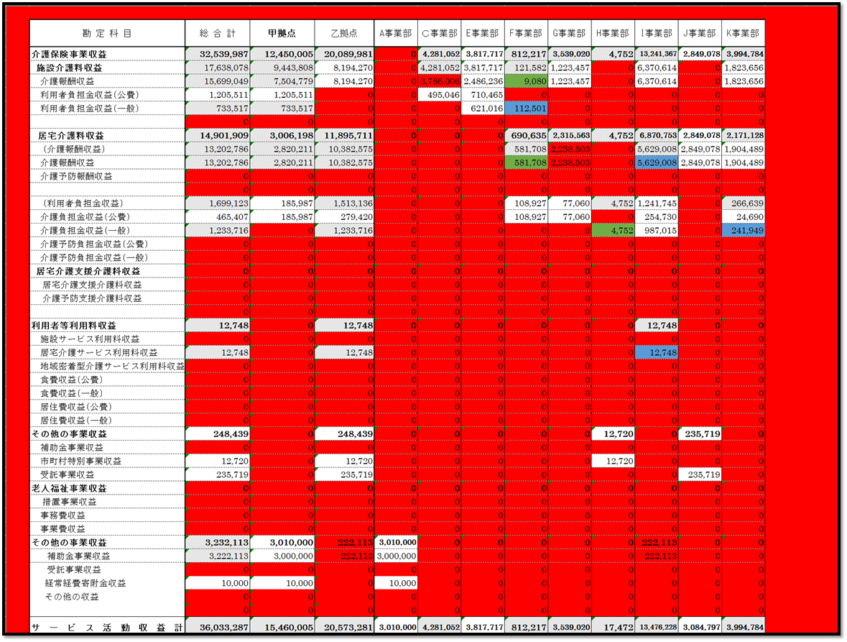Select the 地域密着型介護サービス利用料収益 row label
The image size is (847, 642).
pos(112,366)
